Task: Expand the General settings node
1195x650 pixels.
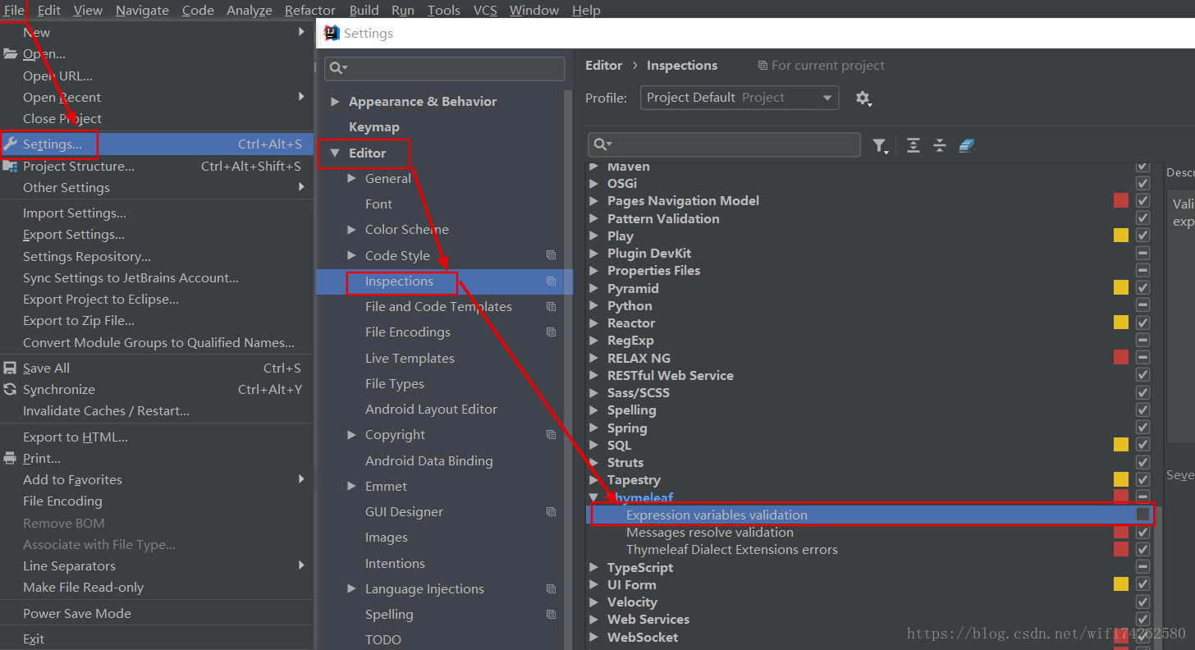Action: (351, 178)
